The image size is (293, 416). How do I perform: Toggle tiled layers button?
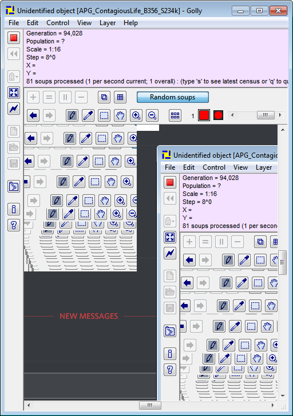[120, 97]
